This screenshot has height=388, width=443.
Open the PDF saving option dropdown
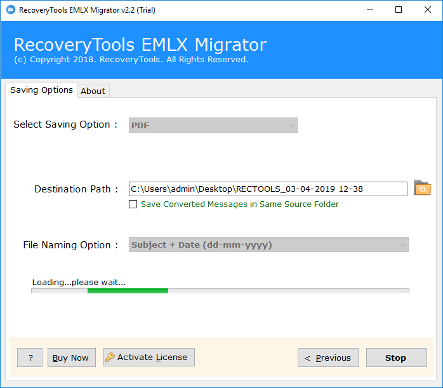(213, 125)
